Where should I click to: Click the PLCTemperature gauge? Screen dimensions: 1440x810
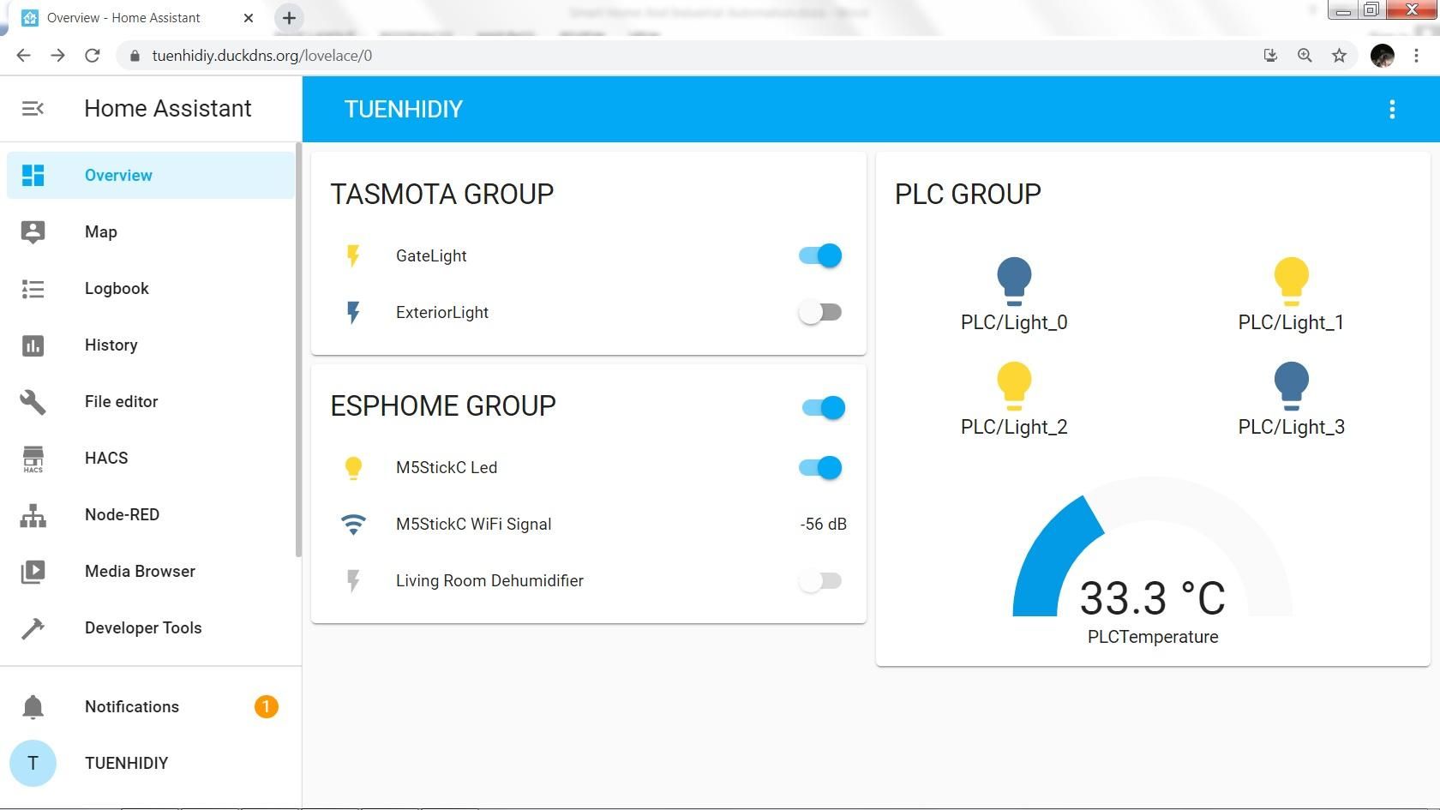1152,561
